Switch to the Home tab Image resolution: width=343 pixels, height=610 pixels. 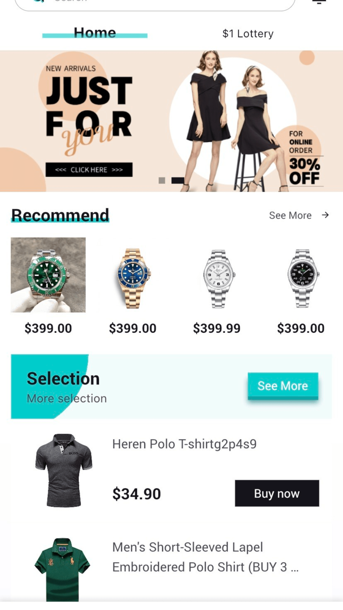coord(95,33)
